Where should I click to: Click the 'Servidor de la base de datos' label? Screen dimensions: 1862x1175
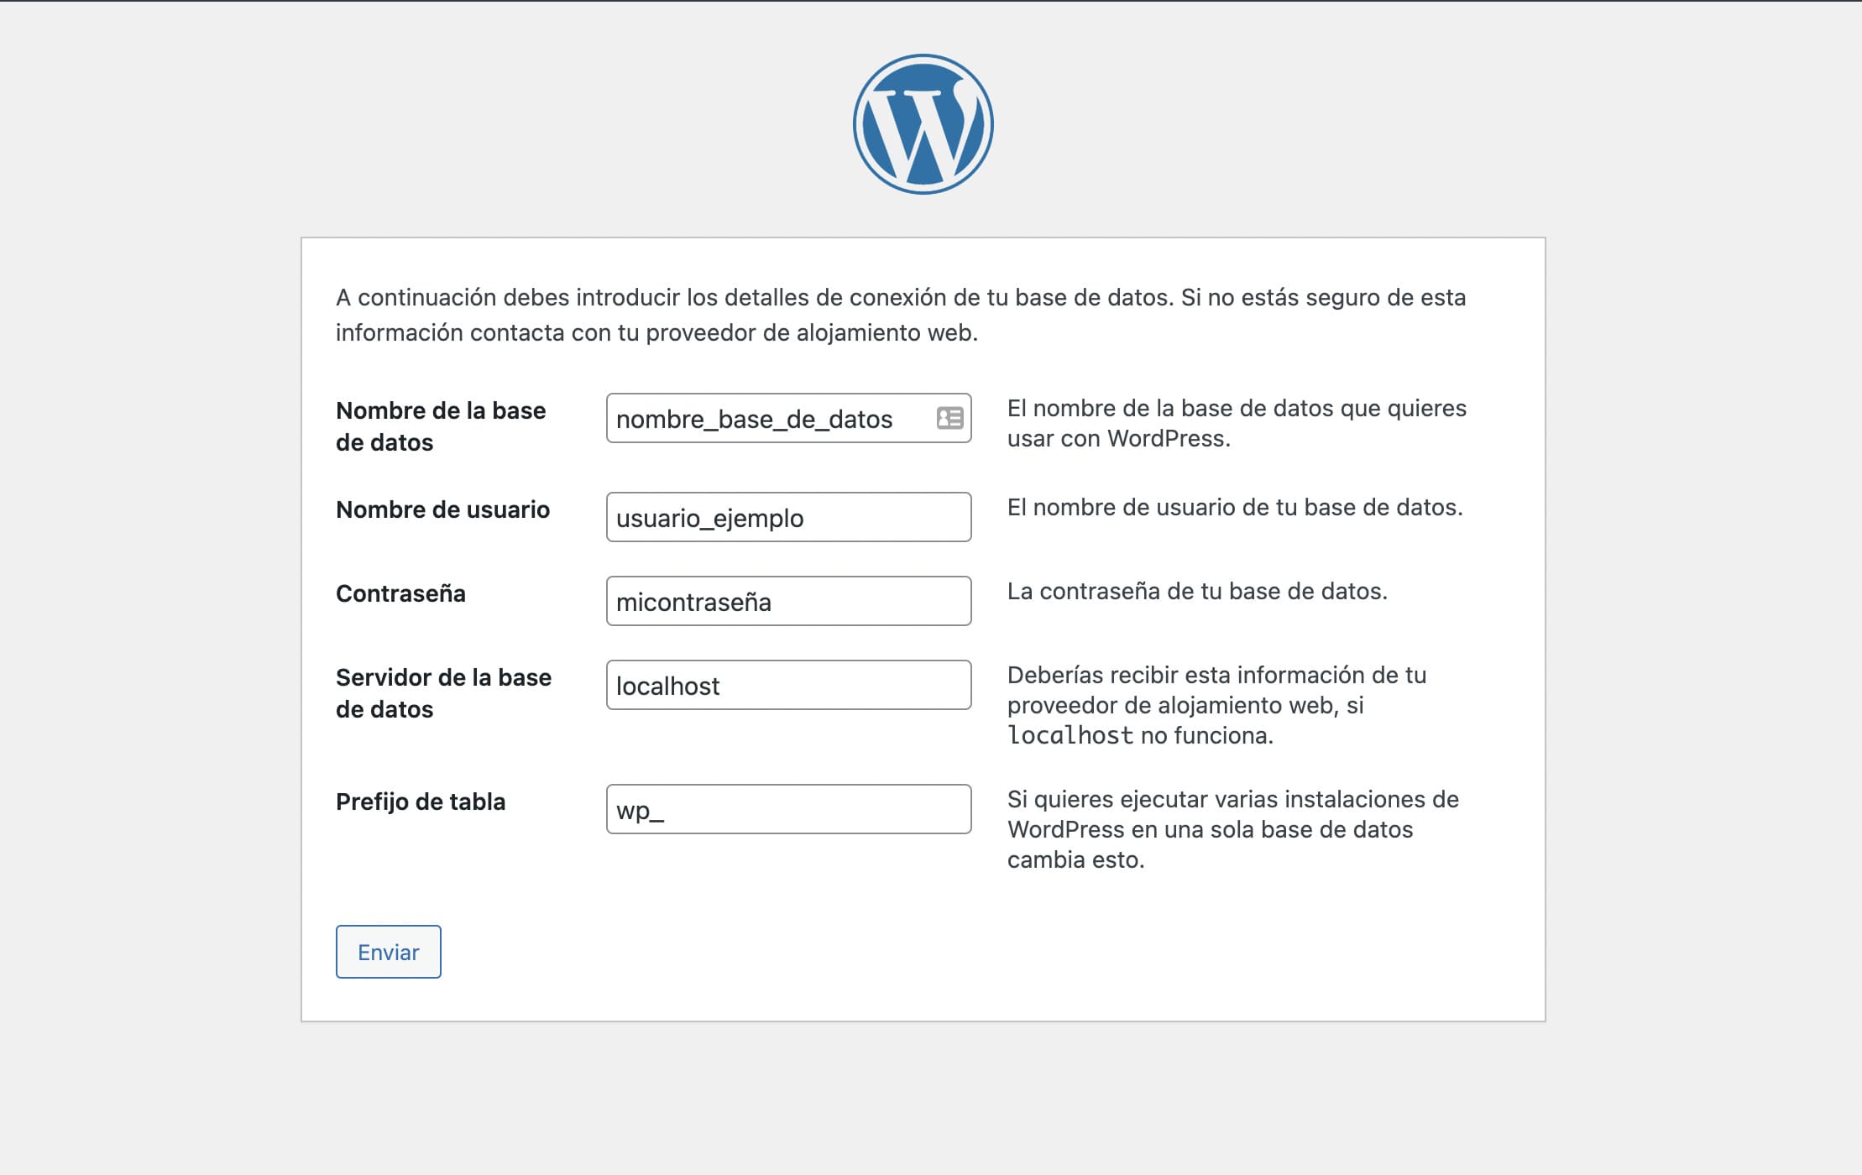click(443, 693)
